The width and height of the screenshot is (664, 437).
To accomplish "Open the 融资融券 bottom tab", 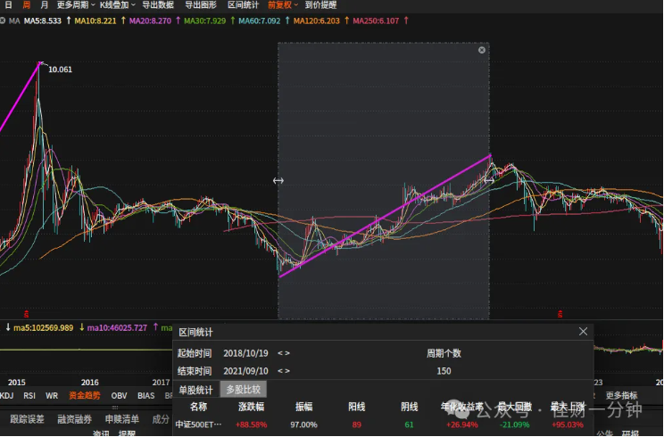I will click(x=75, y=419).
